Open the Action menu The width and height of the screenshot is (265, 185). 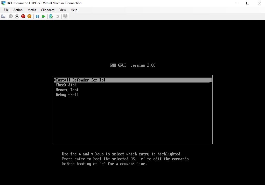pos(18,10)
